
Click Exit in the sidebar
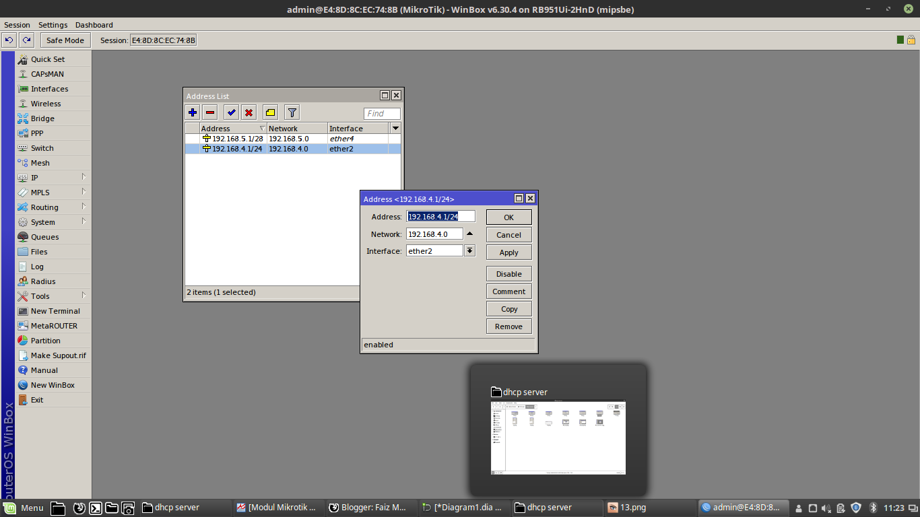click(53, 400)
